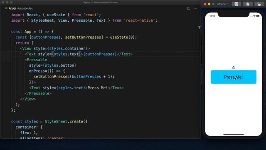The width and height of the screenshot is (266, 150).
Task: Click styles.button in the style prop
Action: [x=59, y=65]
